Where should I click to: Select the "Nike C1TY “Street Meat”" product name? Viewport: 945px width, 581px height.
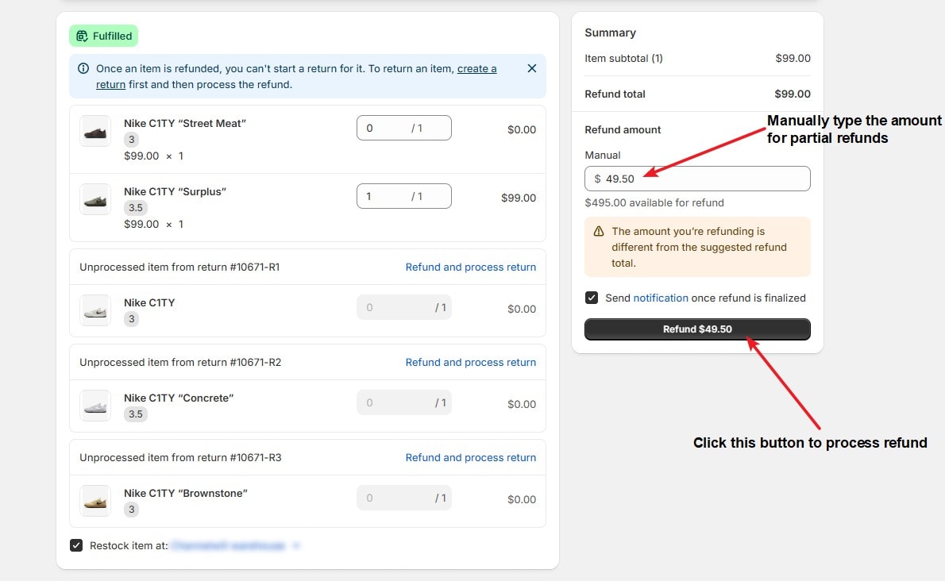[185, 124]
